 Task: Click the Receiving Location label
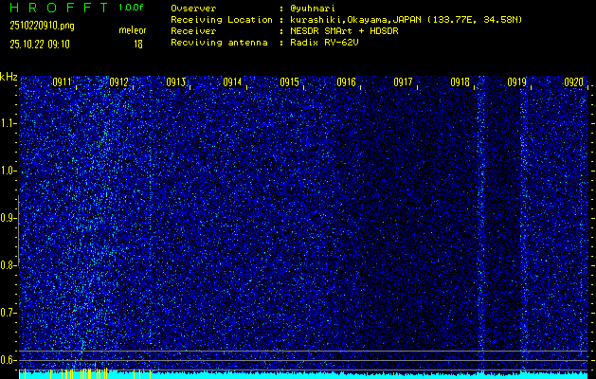[x=222, y=20]
